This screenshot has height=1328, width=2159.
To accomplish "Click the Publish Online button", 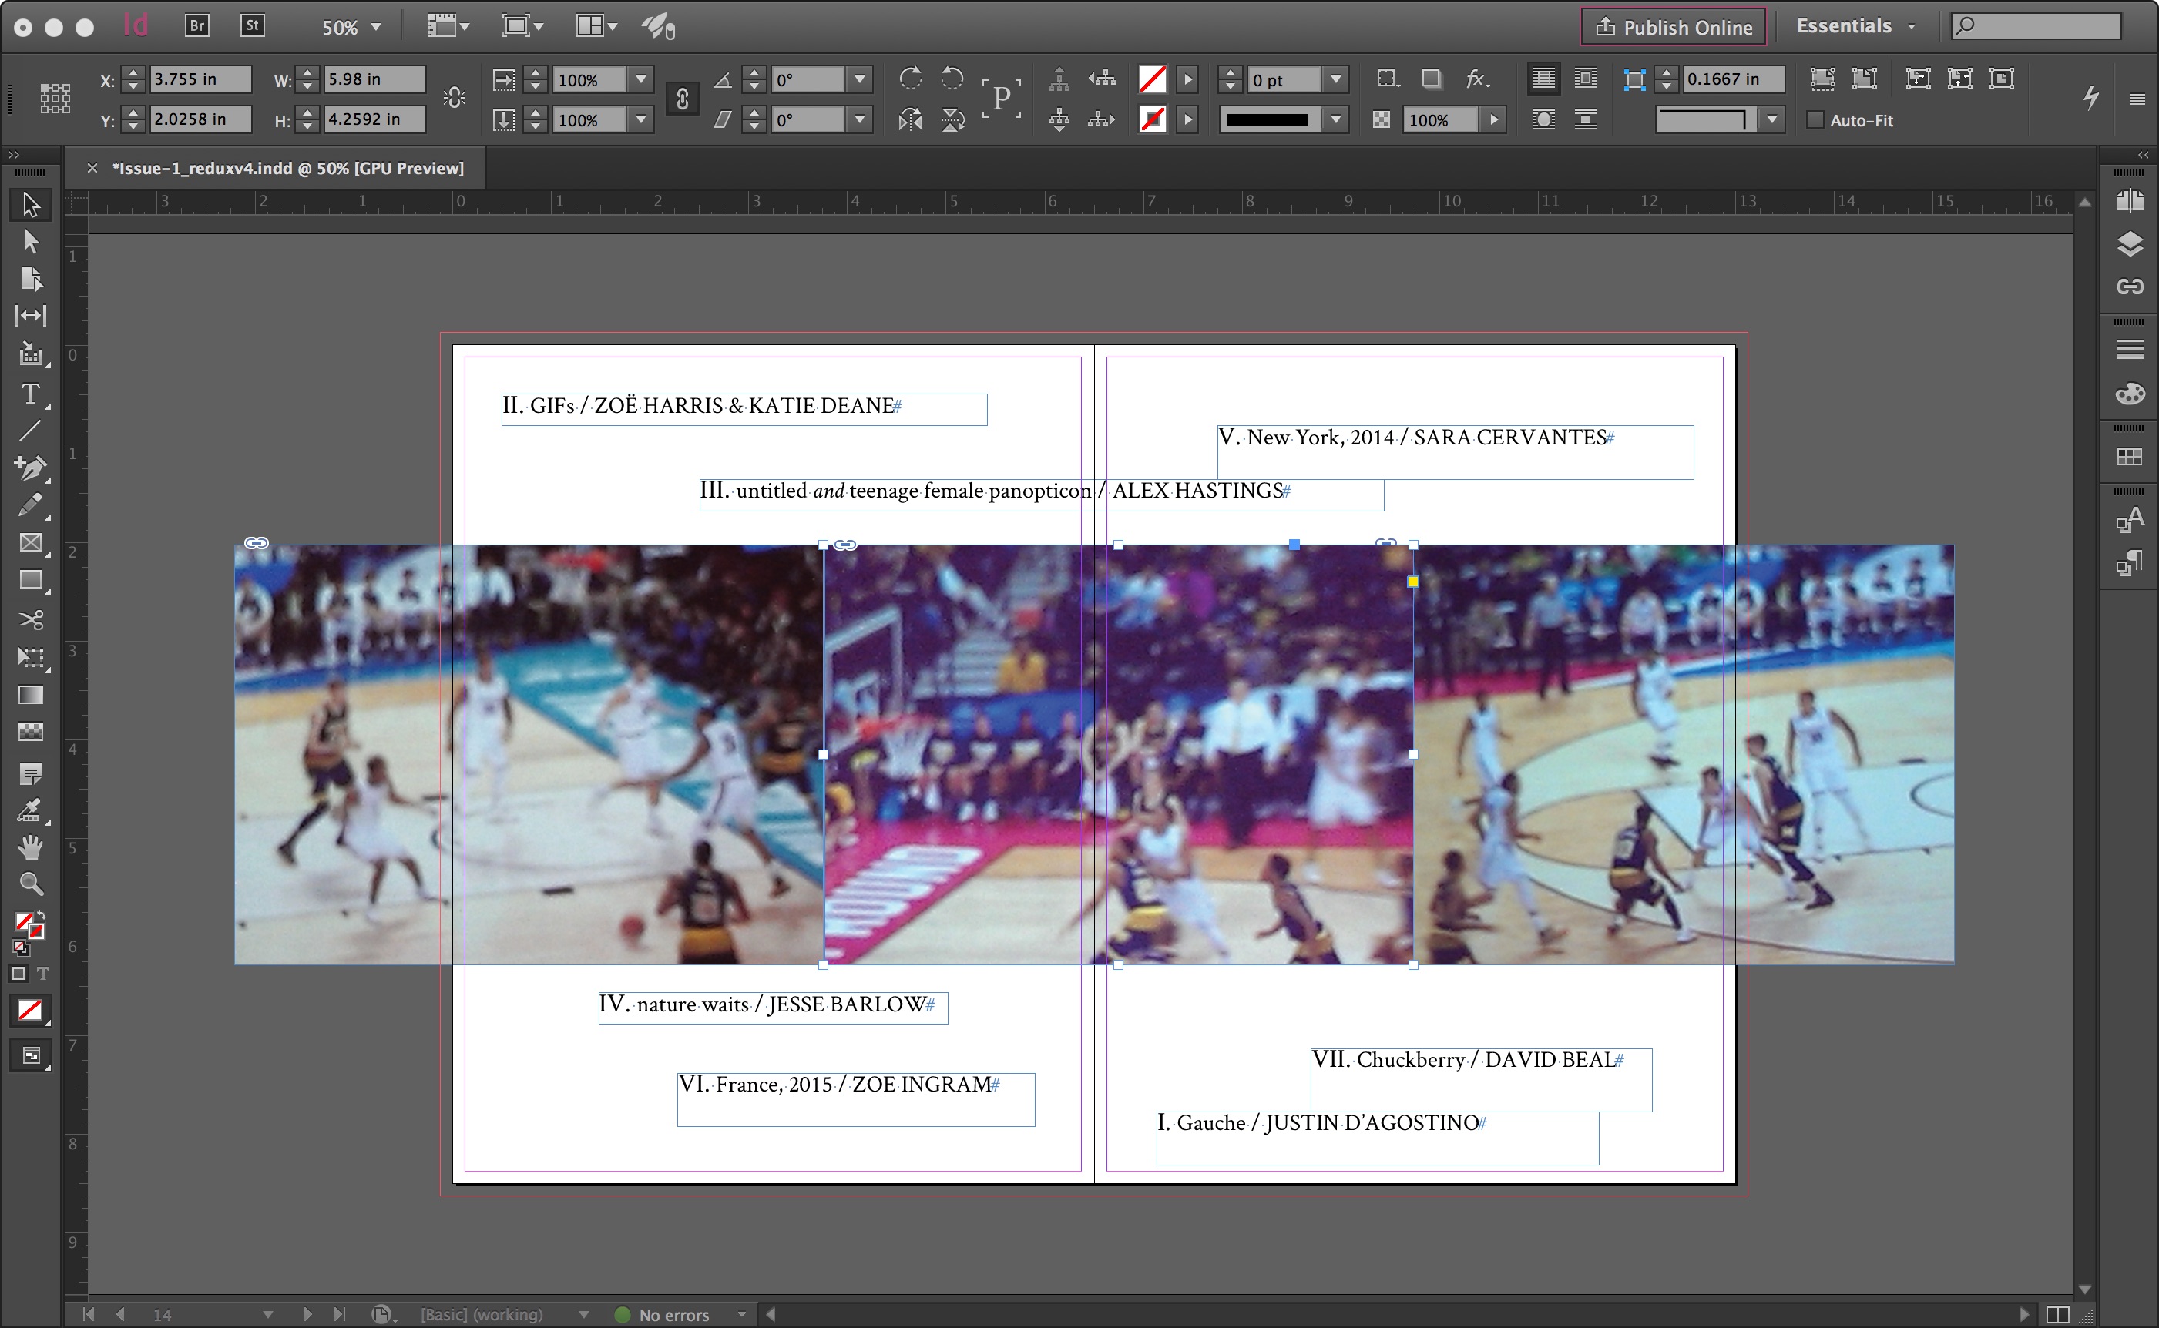I will 1674,27.
